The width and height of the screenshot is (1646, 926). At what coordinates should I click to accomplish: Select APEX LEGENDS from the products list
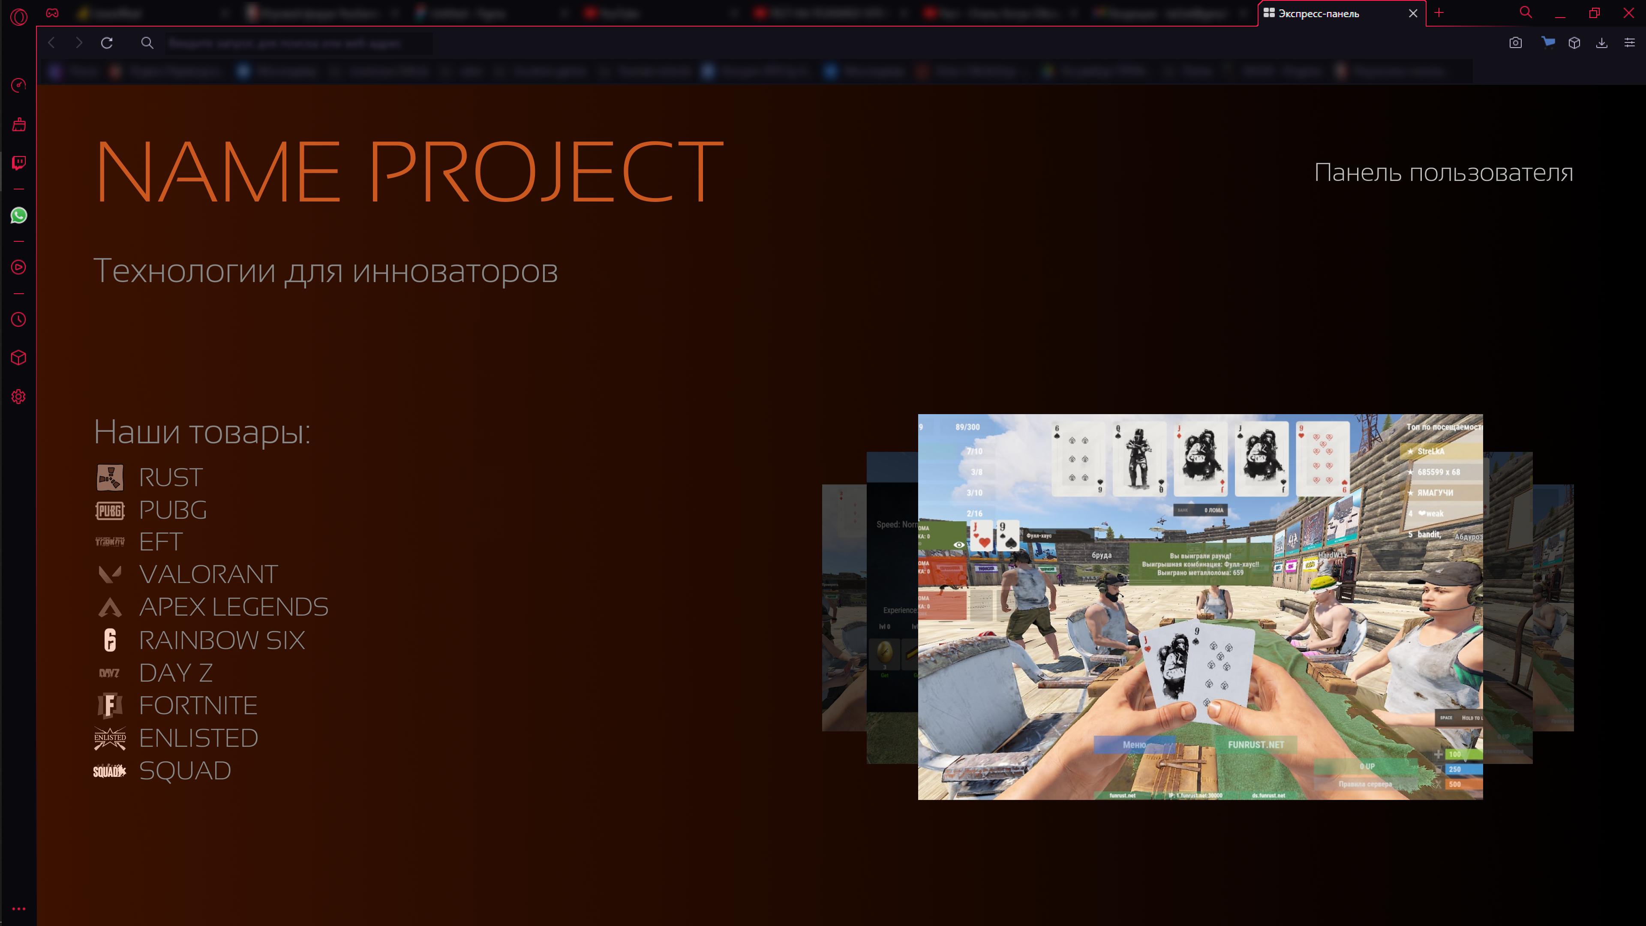(234, 607)
